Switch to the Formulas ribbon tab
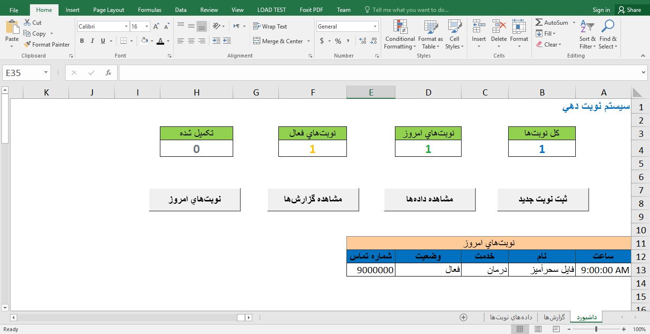Screen dimensions: 650x334 149,10
